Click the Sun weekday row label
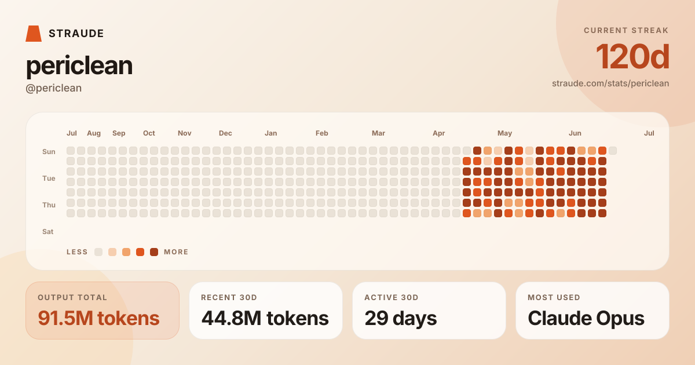695x365 pixels. coord(49,152)
